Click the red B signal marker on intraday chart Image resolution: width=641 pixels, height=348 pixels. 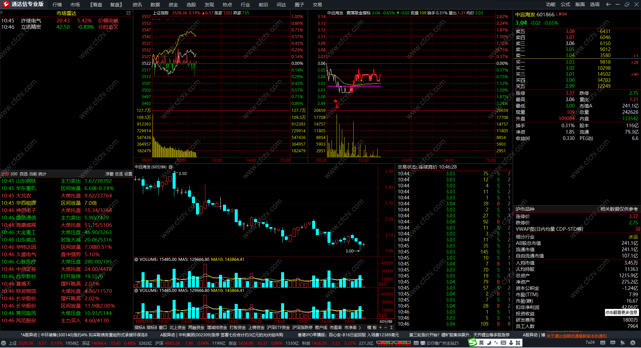(337, 106)
